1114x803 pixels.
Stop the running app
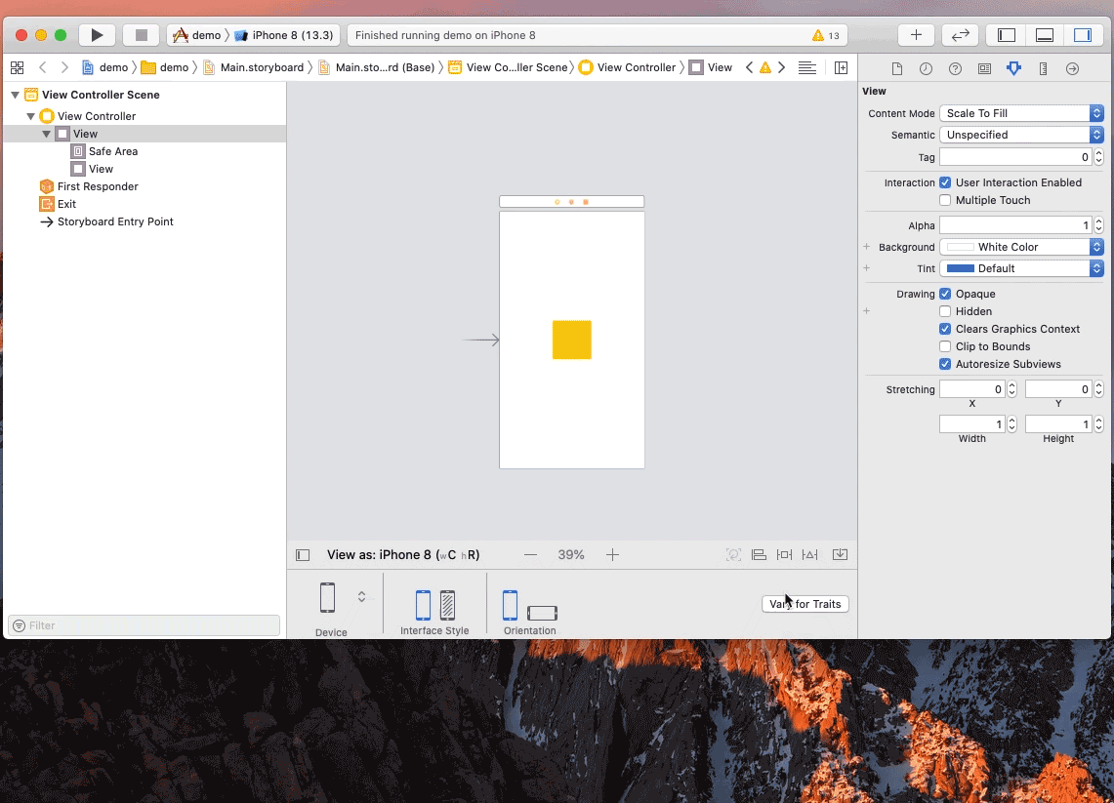pos(141,35)
